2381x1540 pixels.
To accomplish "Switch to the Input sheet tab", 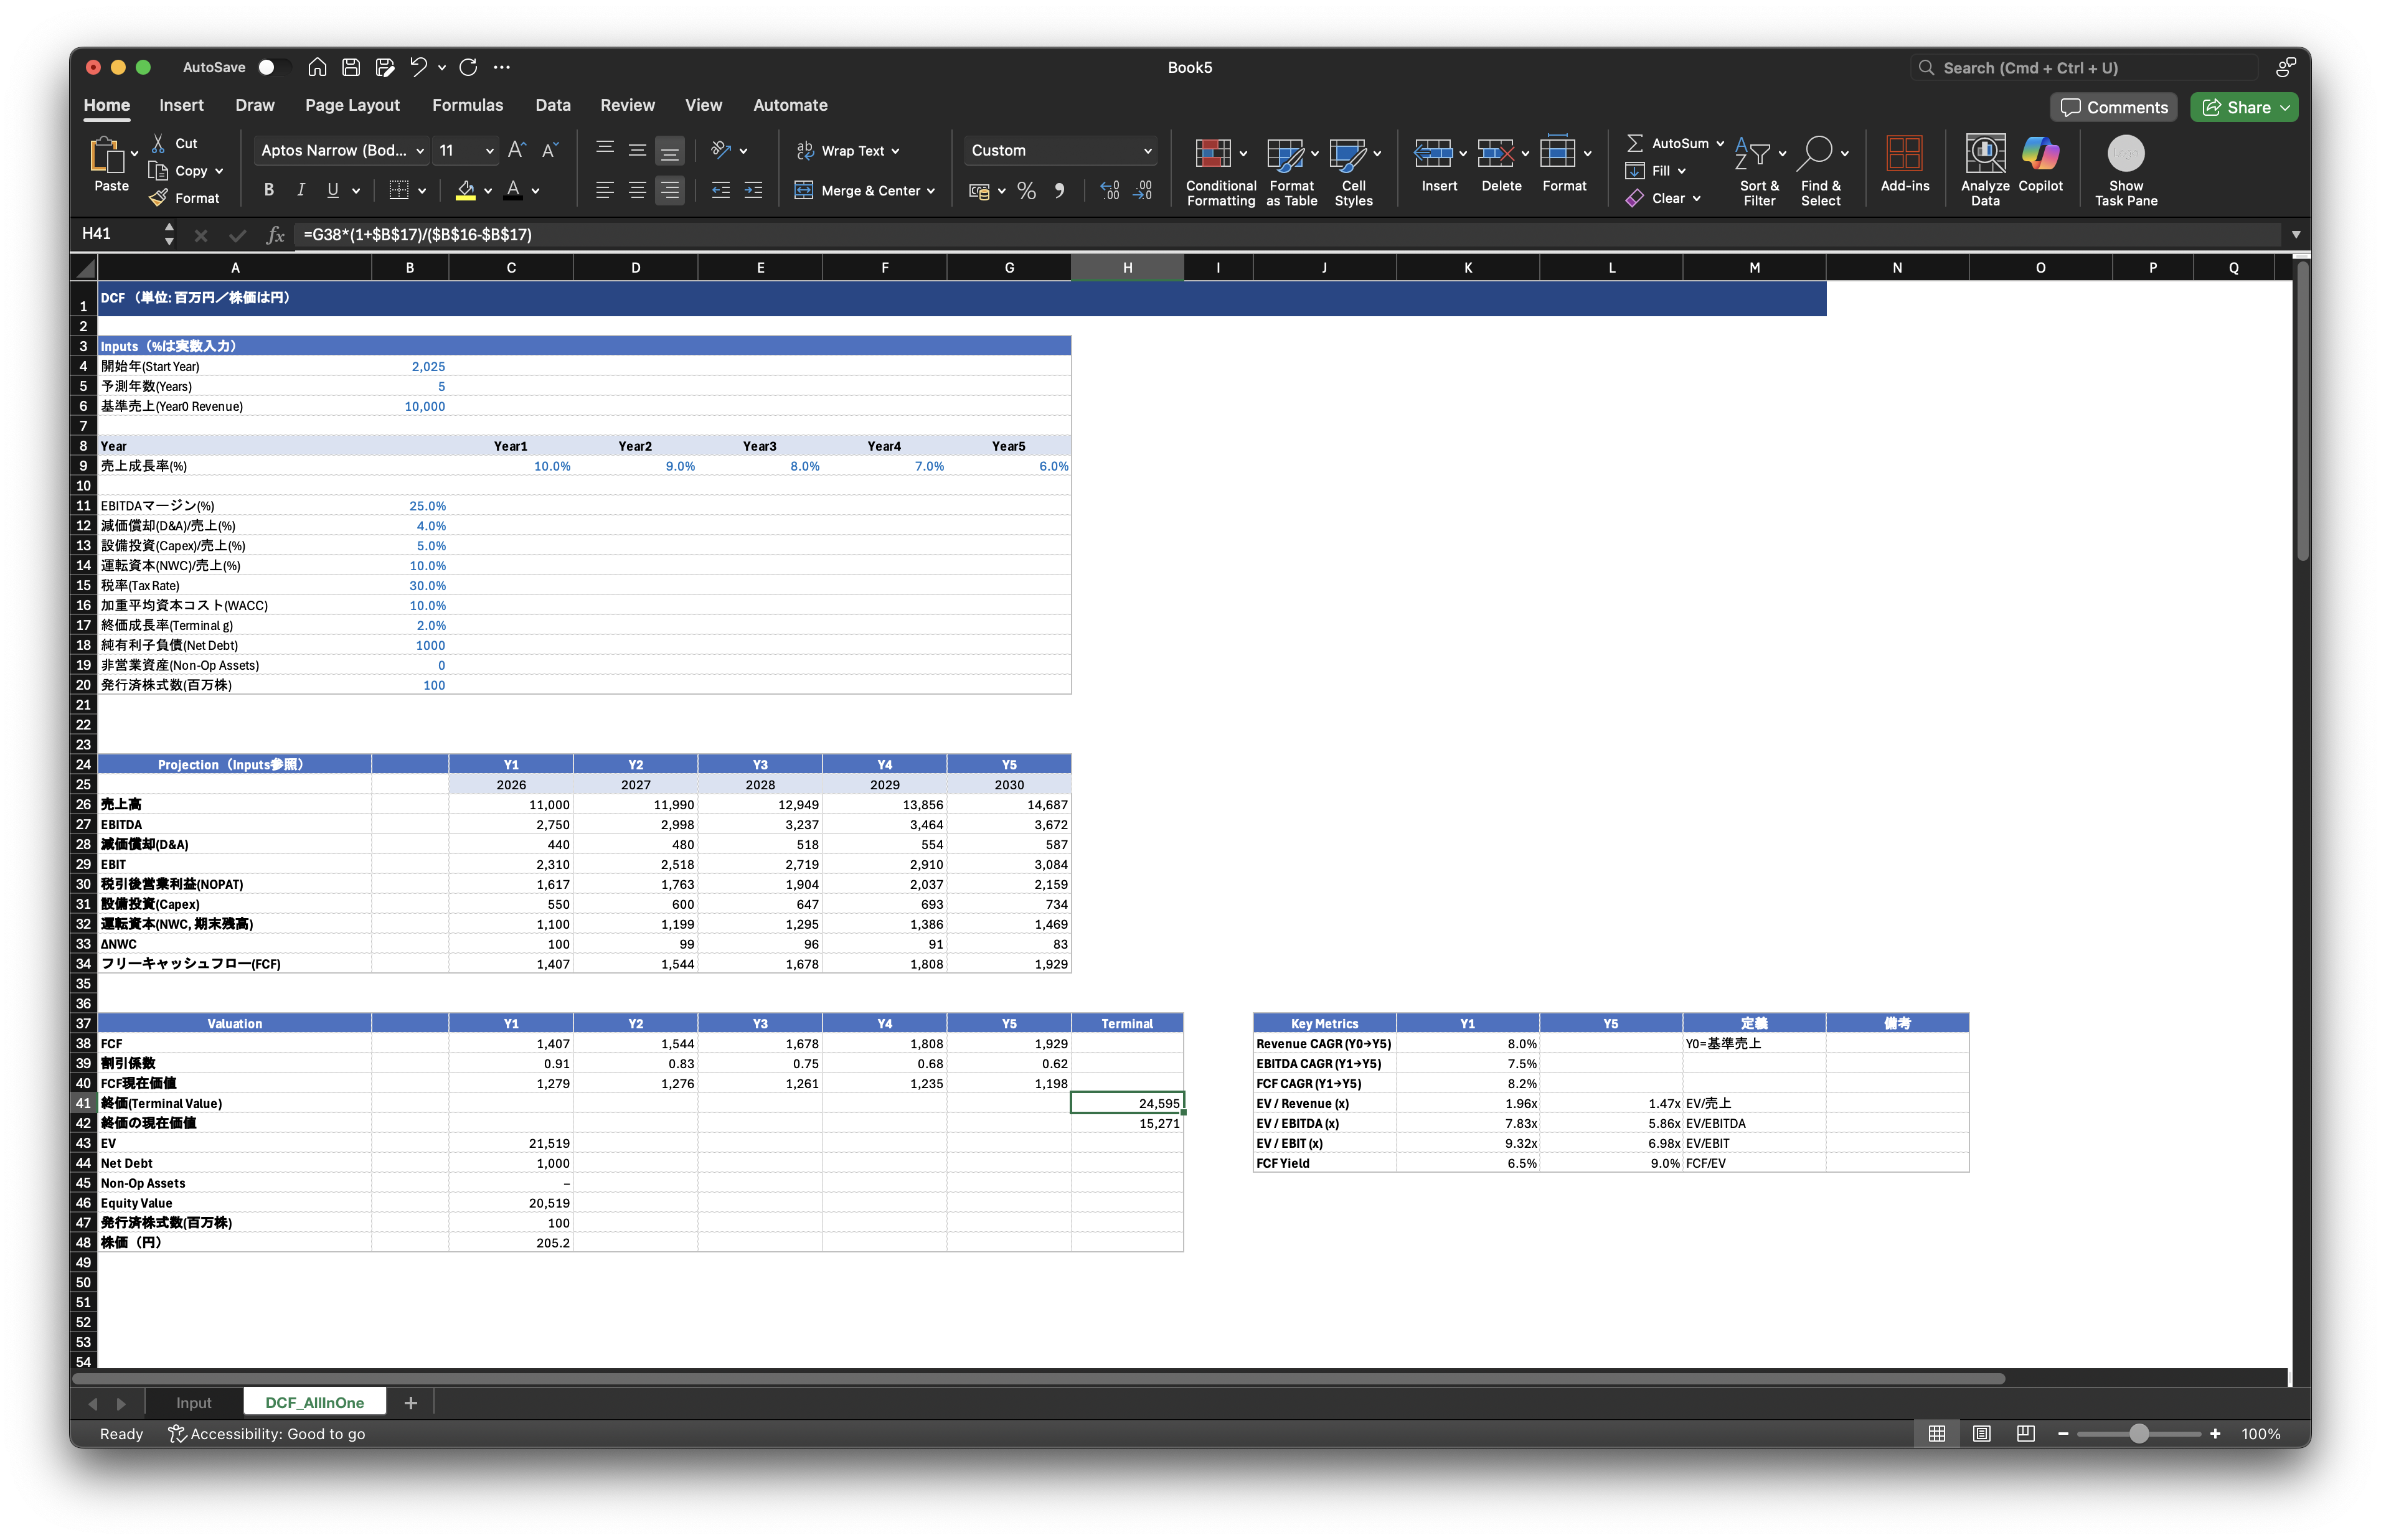I will click(193, 1402).
